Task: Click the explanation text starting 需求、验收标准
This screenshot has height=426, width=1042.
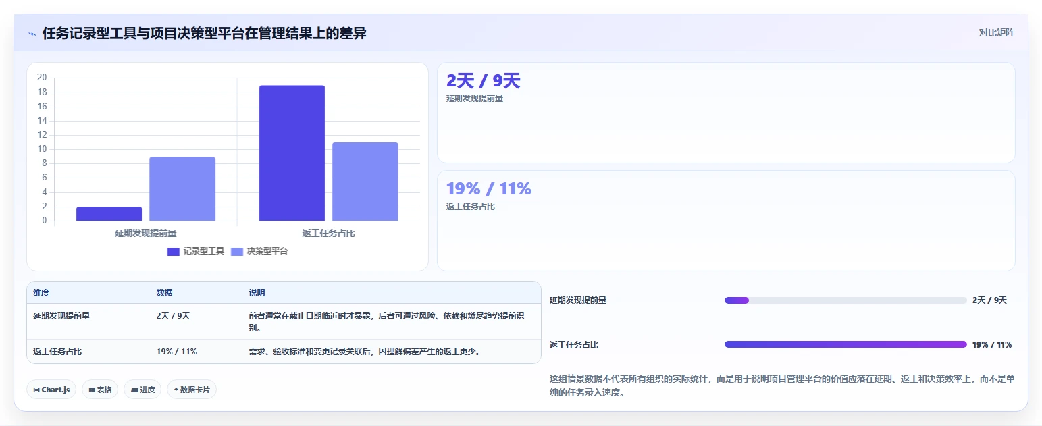Action: coord(367,351)
